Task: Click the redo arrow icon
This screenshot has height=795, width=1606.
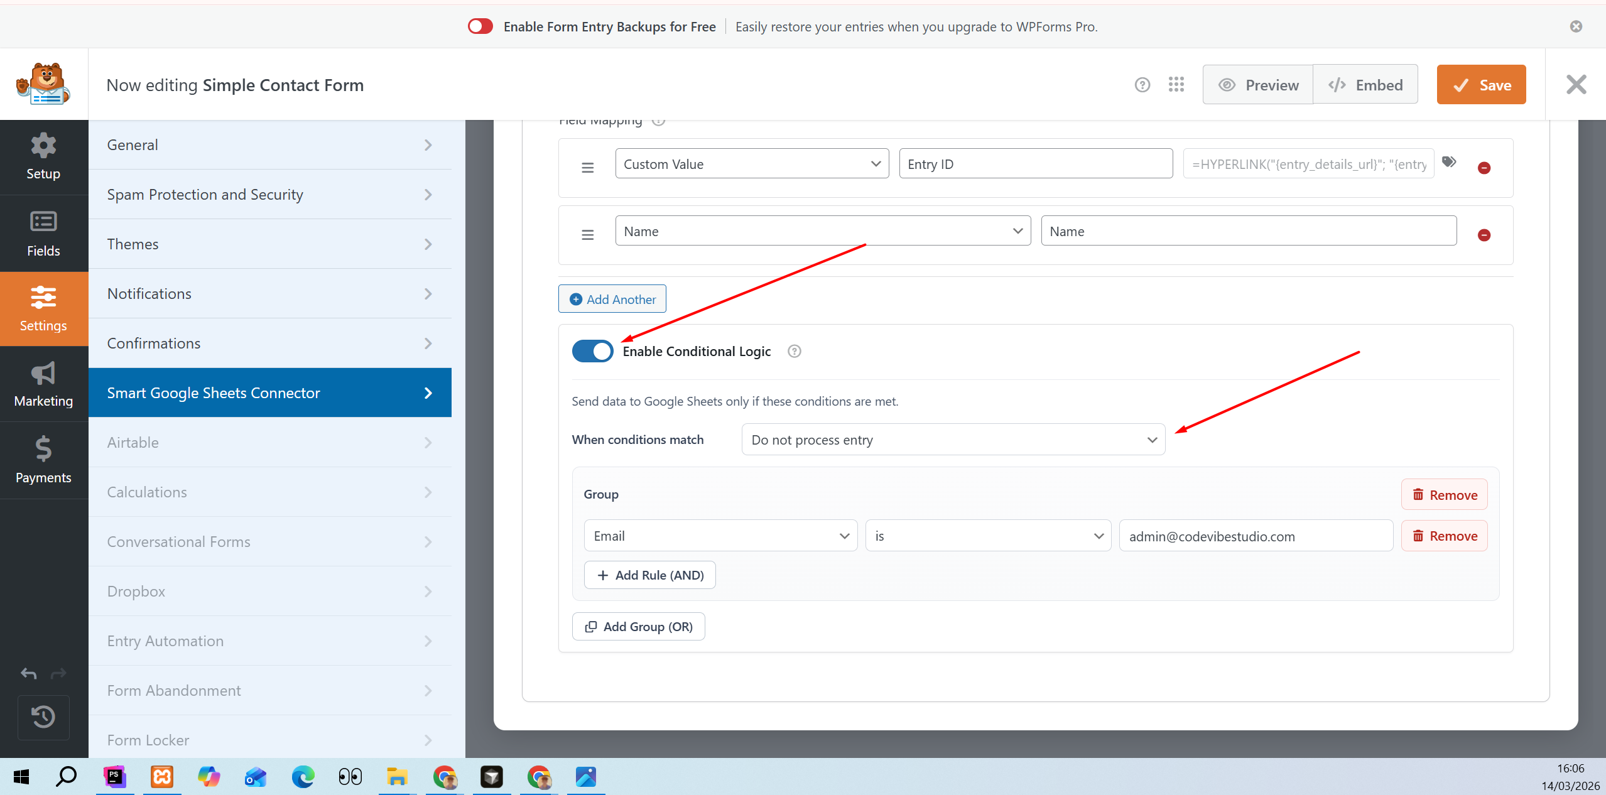Action: coord(58,674)
